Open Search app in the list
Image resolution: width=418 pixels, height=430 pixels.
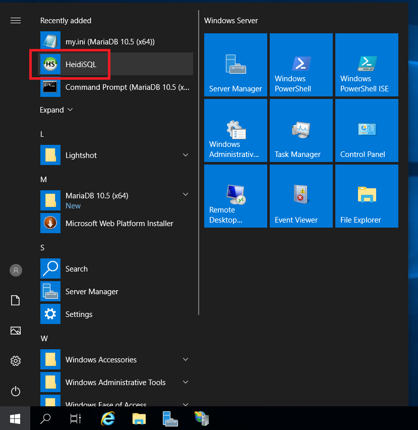[x=115, y=268]
